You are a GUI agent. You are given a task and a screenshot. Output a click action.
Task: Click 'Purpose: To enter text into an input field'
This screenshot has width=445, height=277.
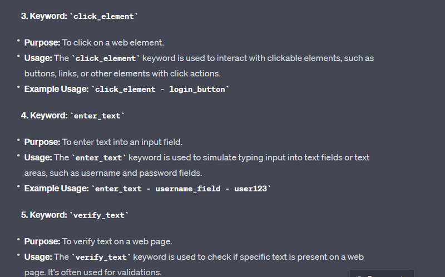[103, 142]
